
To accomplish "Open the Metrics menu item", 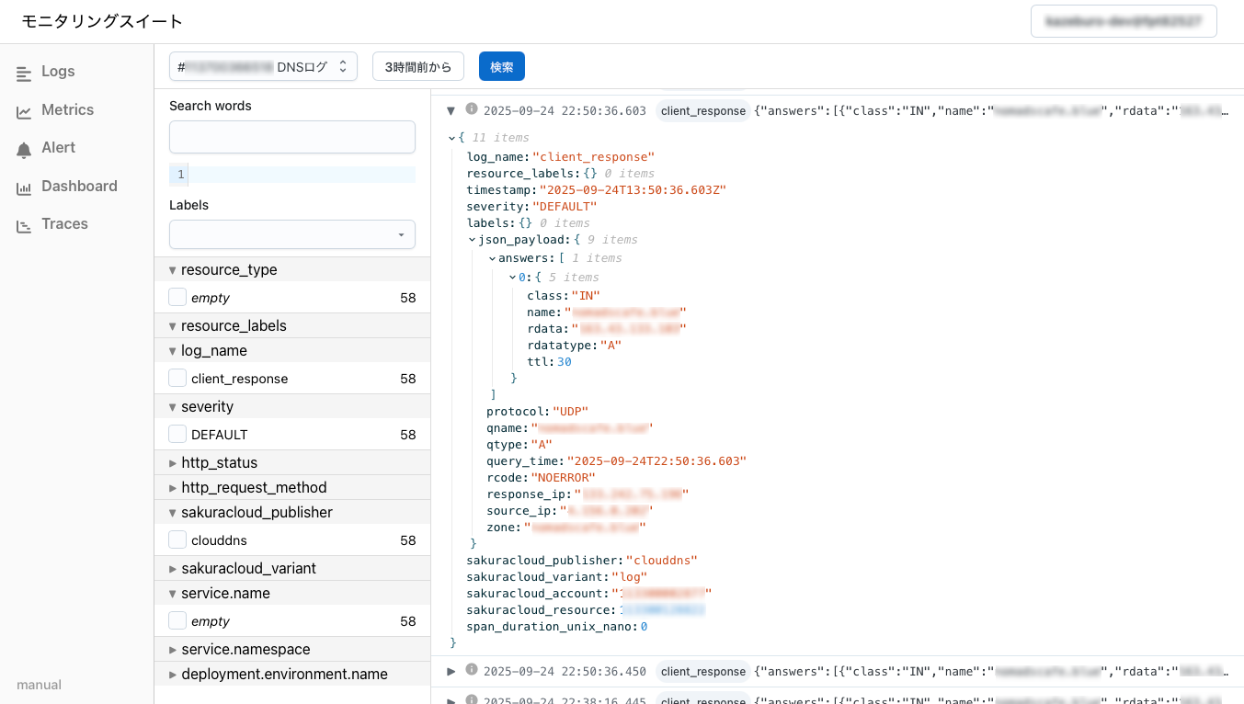I will [x=67, y=110].
